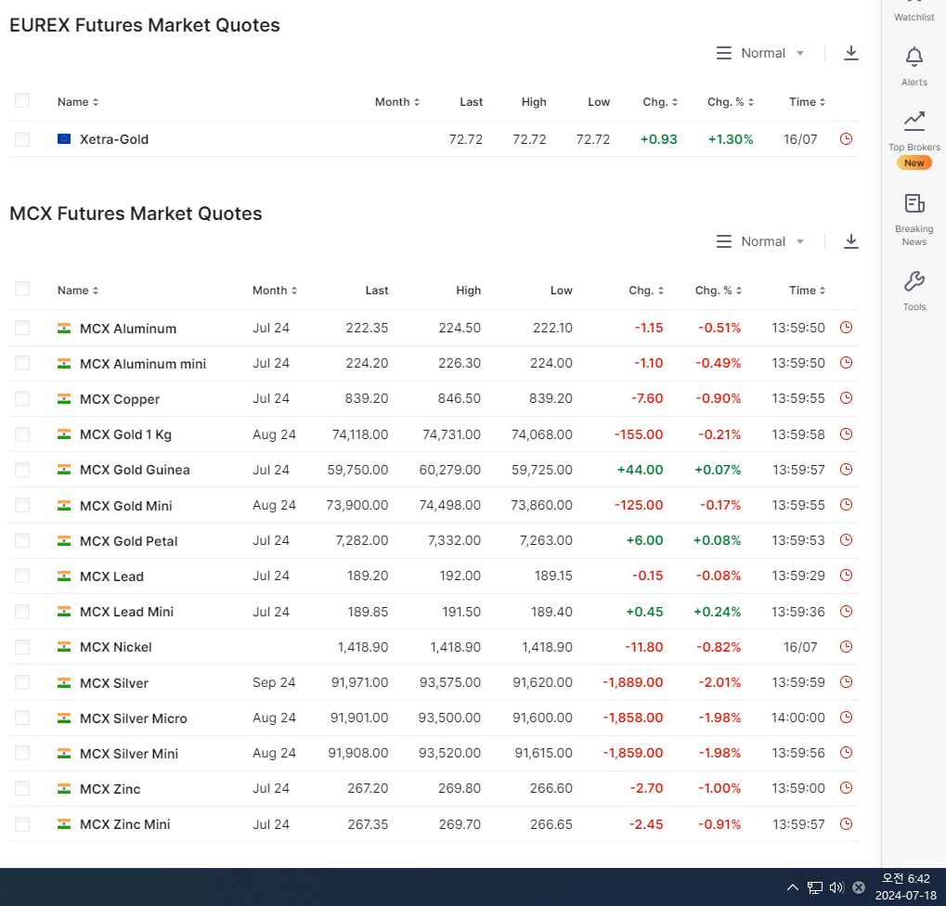946x906 pixels.
Task: Click the clock icon for MCX Lead Mini
Action: [846, 611]
